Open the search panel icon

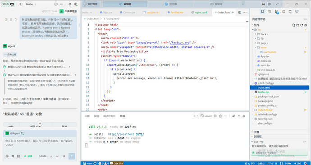click(x=270, y=12)
